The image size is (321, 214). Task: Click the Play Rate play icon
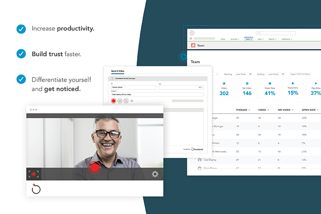point(316,83)
